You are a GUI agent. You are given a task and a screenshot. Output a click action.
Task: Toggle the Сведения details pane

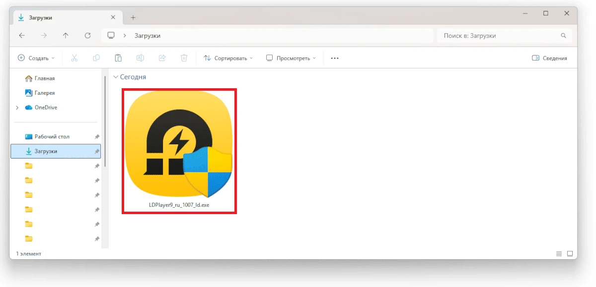click(x=549, y=58)
